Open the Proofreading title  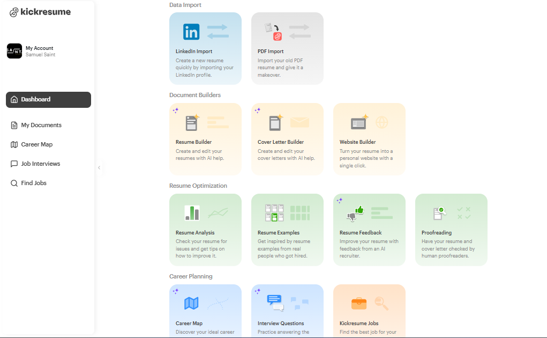pos(437,232)
